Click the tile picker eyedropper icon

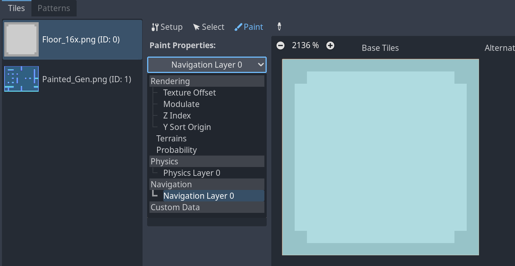279,27
